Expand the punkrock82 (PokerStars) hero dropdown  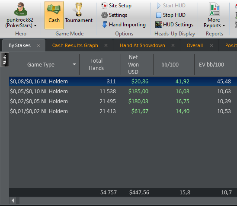point(35,25)
